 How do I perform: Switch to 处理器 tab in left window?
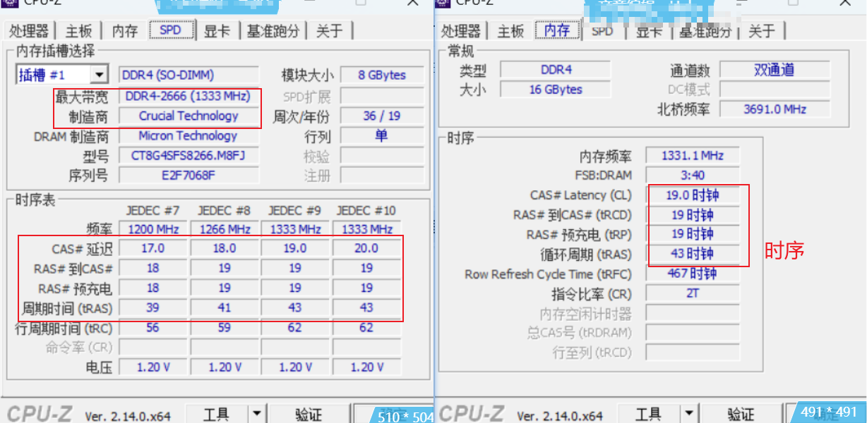point(30,31)
